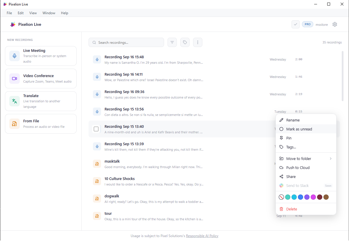Click the 35 recordings count label

pyautogui.click(x=332, y=42)
